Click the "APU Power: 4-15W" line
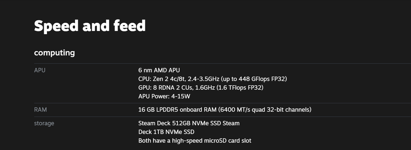The width and height of the screenshot is (411, 150). point(164,96)
